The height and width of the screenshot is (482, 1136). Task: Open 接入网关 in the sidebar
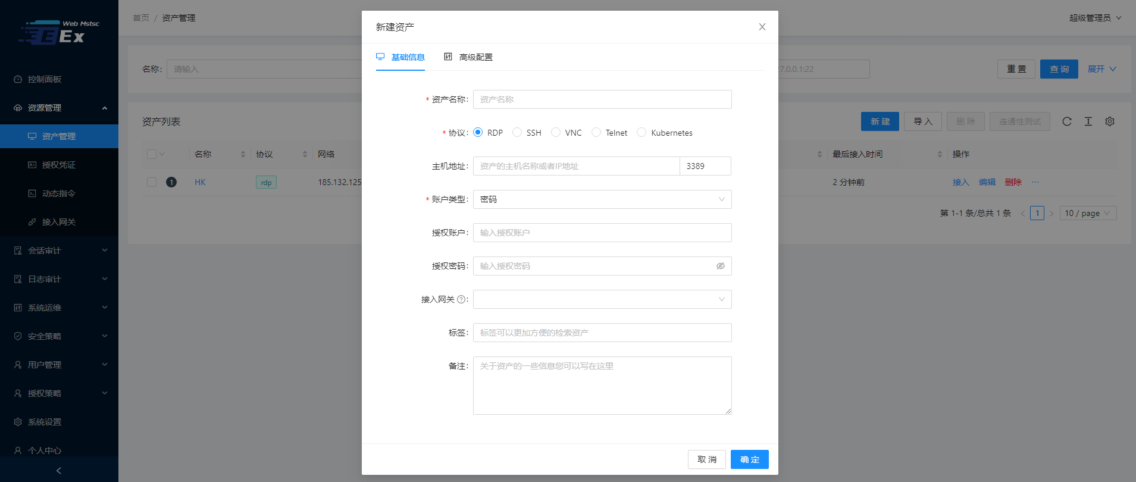point(59,222)
